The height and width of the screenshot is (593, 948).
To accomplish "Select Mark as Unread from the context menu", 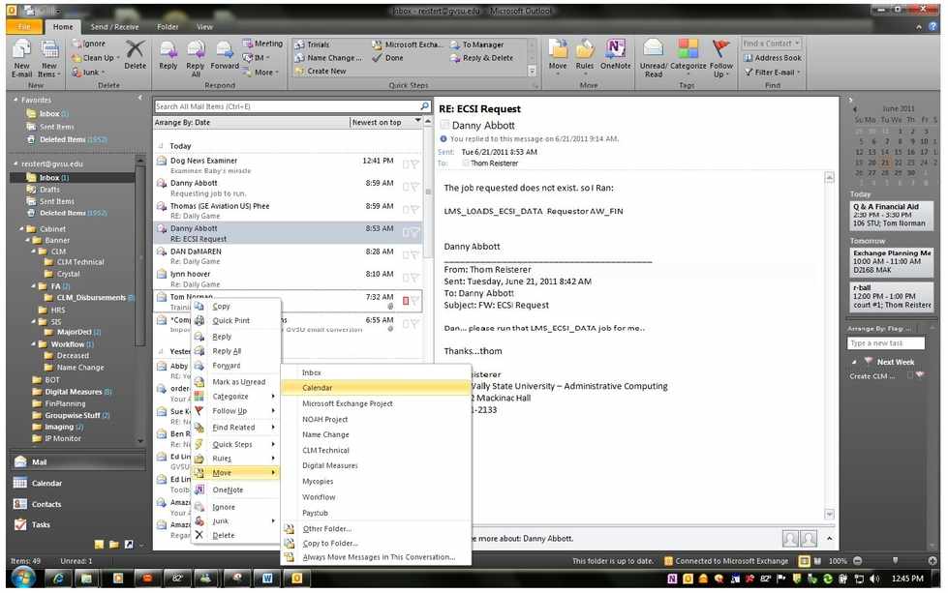I will (x=238, y=382).
